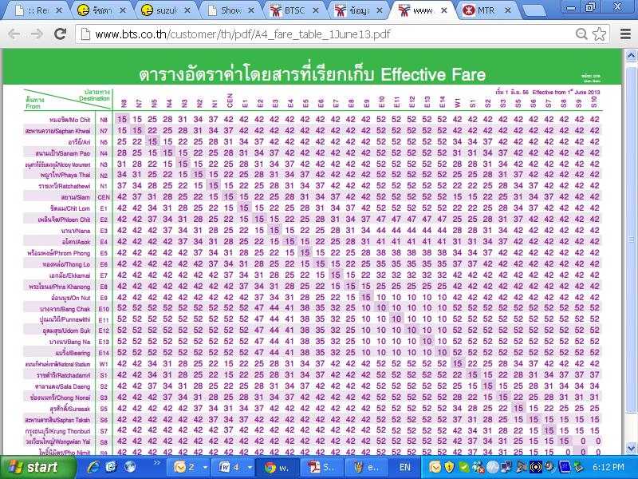Switch to the Chrome 'w.' taskbar button

[278, 467]
